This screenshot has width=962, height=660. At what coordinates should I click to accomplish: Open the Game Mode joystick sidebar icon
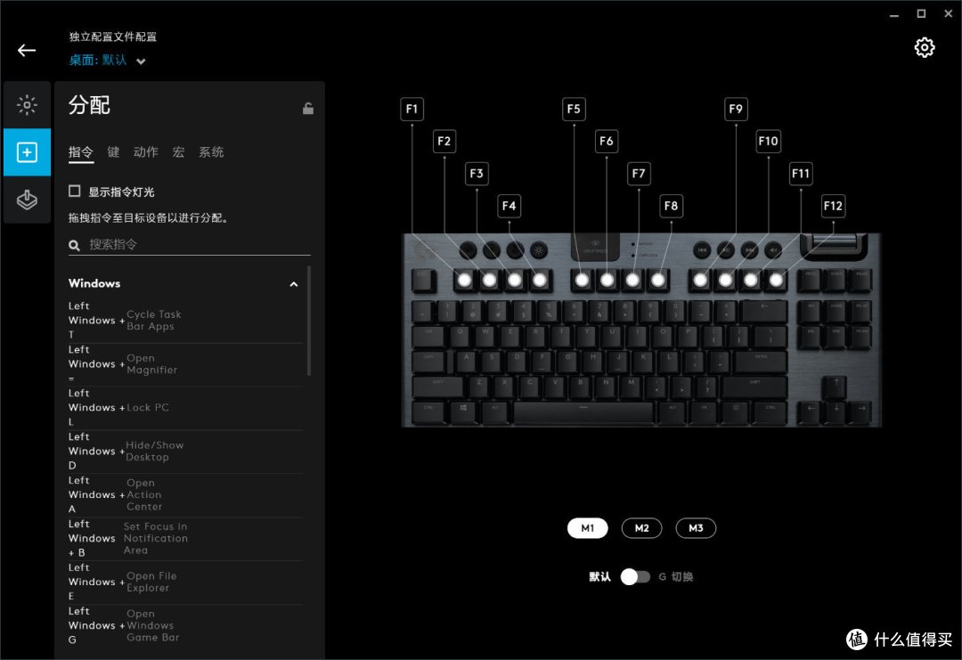[x=27, y=200]
